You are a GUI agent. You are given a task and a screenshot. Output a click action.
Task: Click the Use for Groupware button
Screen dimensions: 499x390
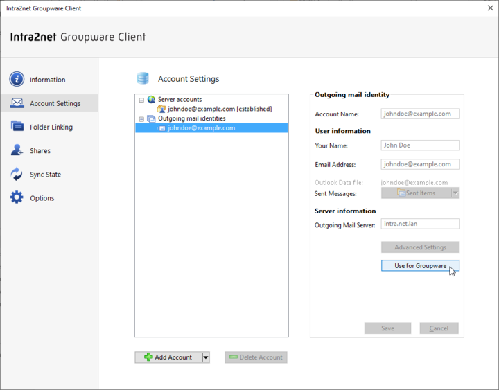tap(420, 265)
